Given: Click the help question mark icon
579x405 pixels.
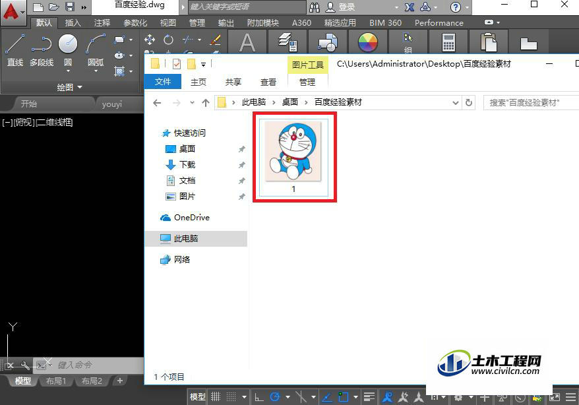Looking at the screenshot, I should pos(456,7).
